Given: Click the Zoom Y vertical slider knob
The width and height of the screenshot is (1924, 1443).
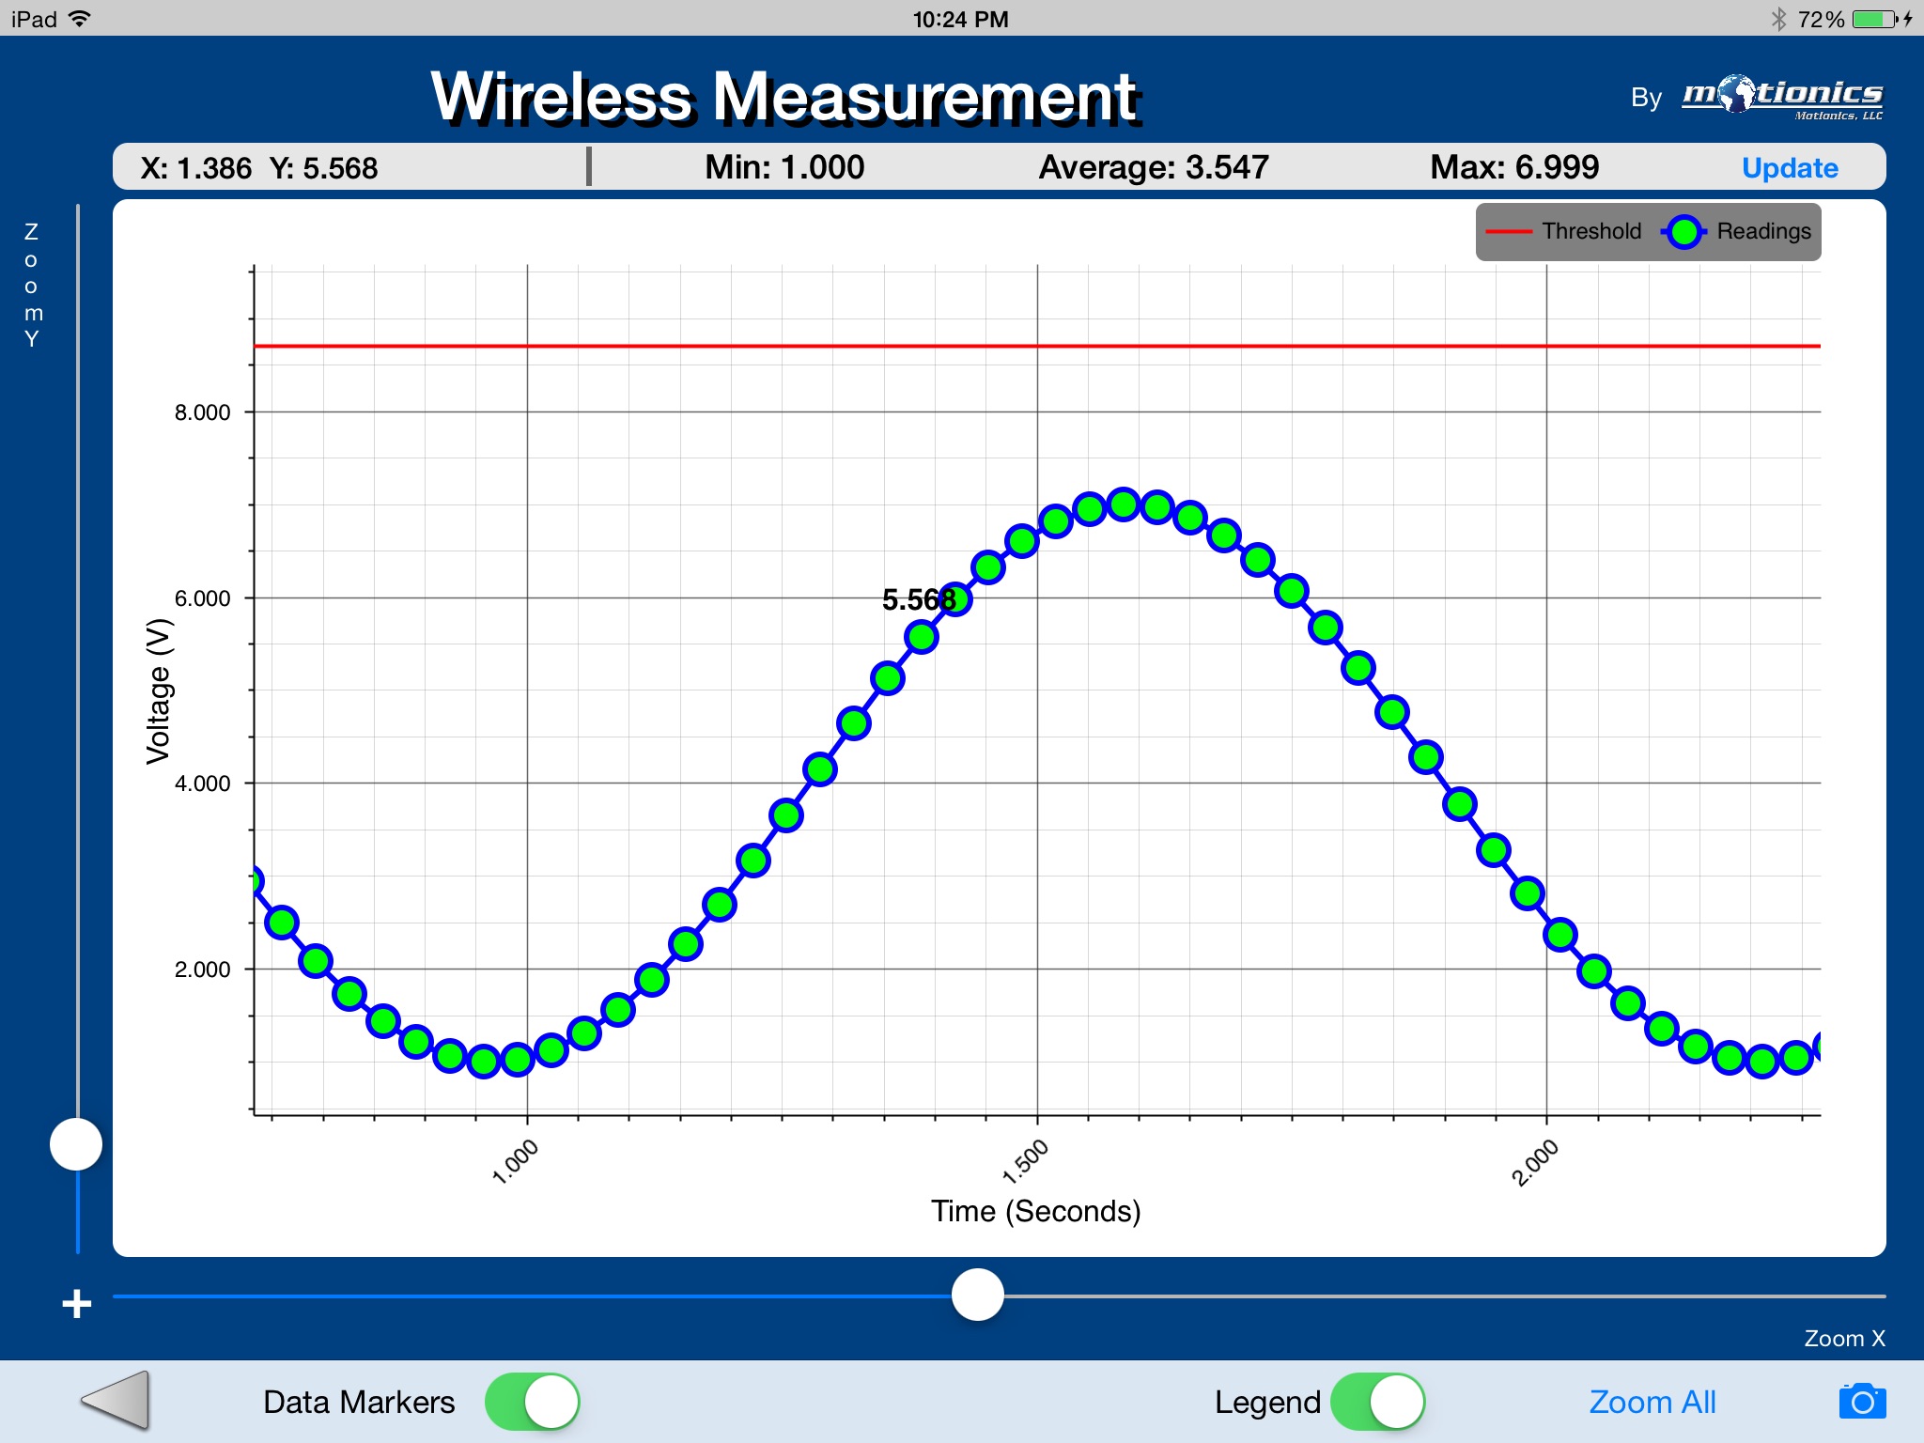Looking at the screenshot, I should [76, 1143].
